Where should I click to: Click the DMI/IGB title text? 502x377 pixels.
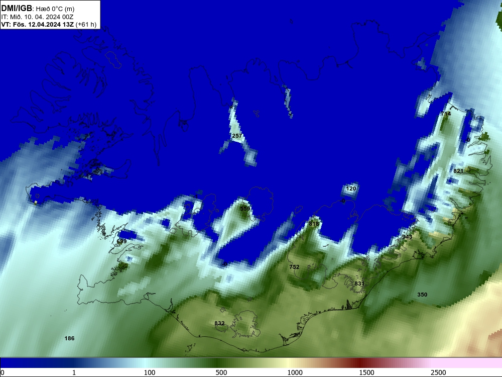17,9
